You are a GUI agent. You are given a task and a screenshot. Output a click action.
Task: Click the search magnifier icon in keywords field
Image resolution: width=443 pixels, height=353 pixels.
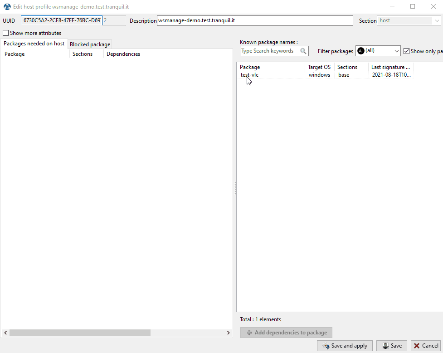pos(303,51)
